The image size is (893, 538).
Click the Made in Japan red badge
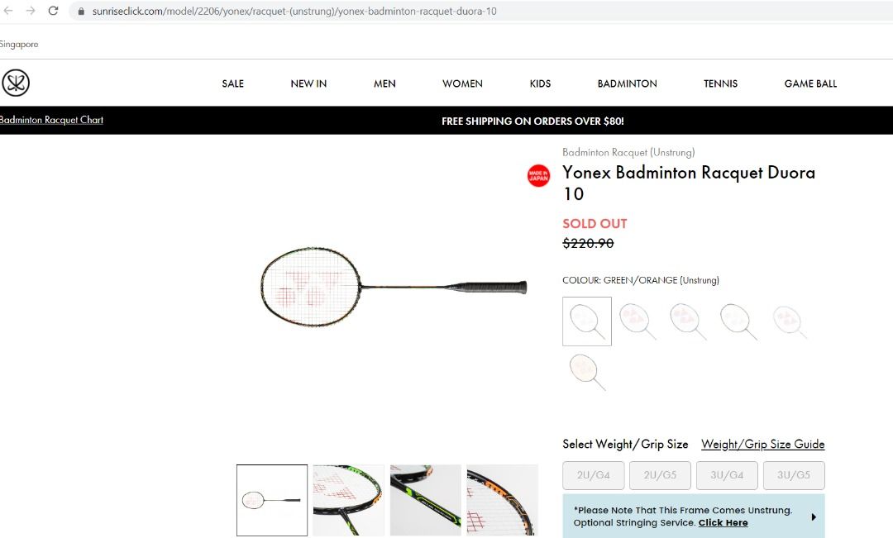[x=538, y=176]
